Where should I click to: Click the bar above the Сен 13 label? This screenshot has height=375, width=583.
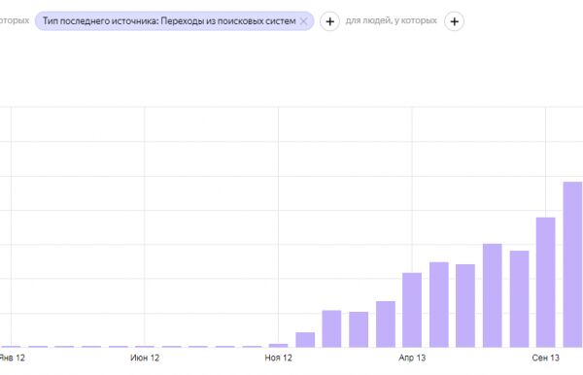(x=545, y=283)
